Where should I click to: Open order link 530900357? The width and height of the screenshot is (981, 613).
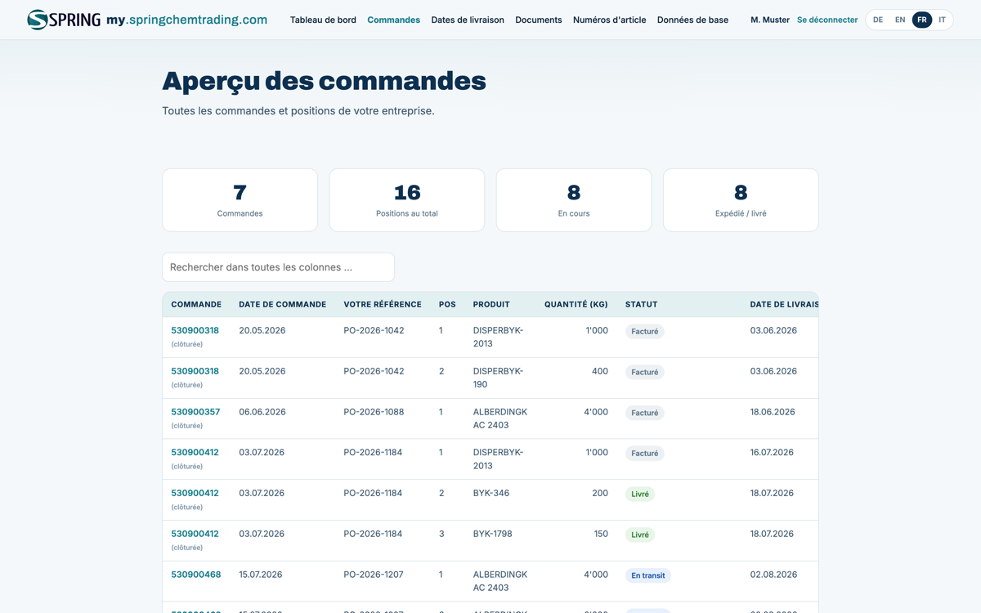click(195, 412)
